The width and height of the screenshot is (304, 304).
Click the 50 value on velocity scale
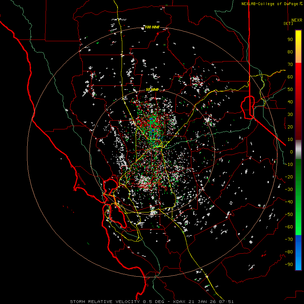coord(290,90)
